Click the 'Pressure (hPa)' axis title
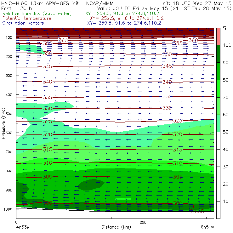233x233 pixels. point(3,123)
